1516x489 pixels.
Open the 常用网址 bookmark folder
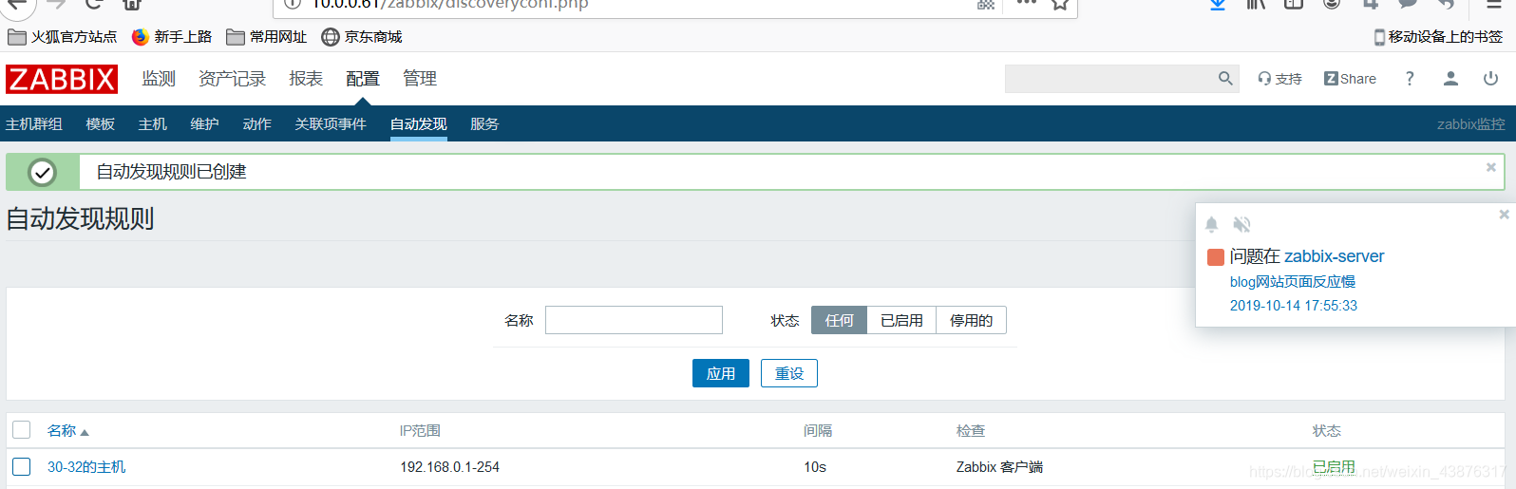pyautogui.click(x=267, y=37)
